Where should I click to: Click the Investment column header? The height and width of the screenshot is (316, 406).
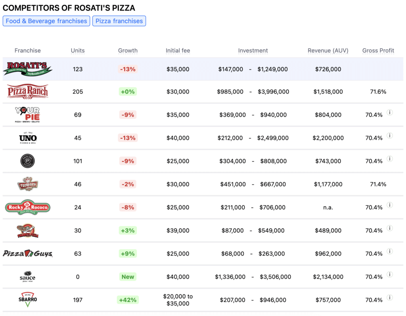tap(253, 50)
